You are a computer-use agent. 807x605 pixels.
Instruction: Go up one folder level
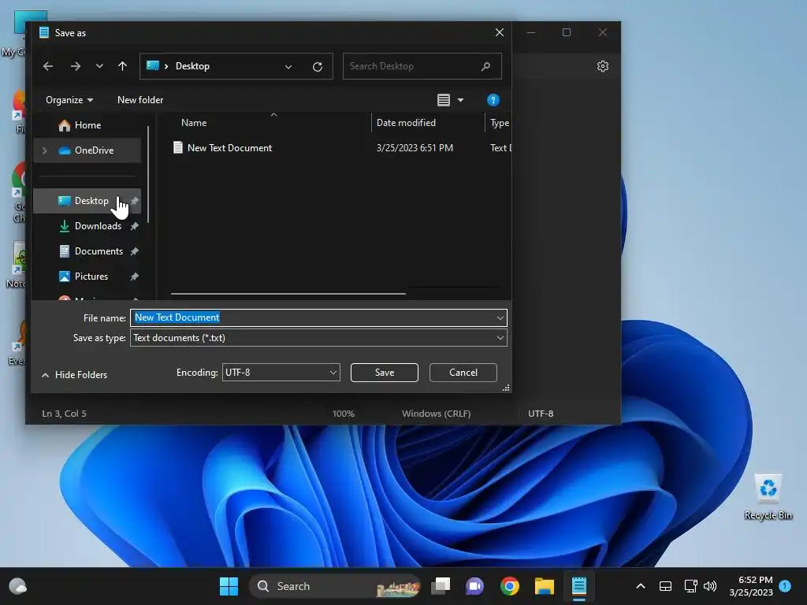122,66
